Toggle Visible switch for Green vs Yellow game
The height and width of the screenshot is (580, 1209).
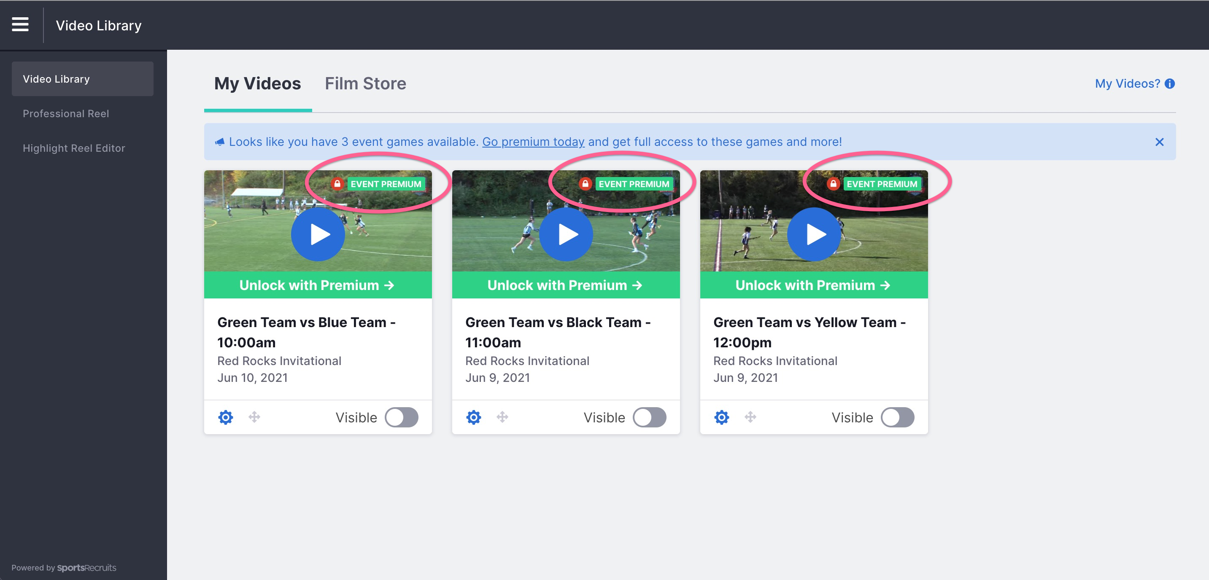coord(898,417)
